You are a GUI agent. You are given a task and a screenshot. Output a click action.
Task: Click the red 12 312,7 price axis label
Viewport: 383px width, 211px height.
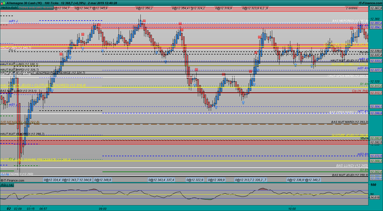click(376, 93)
